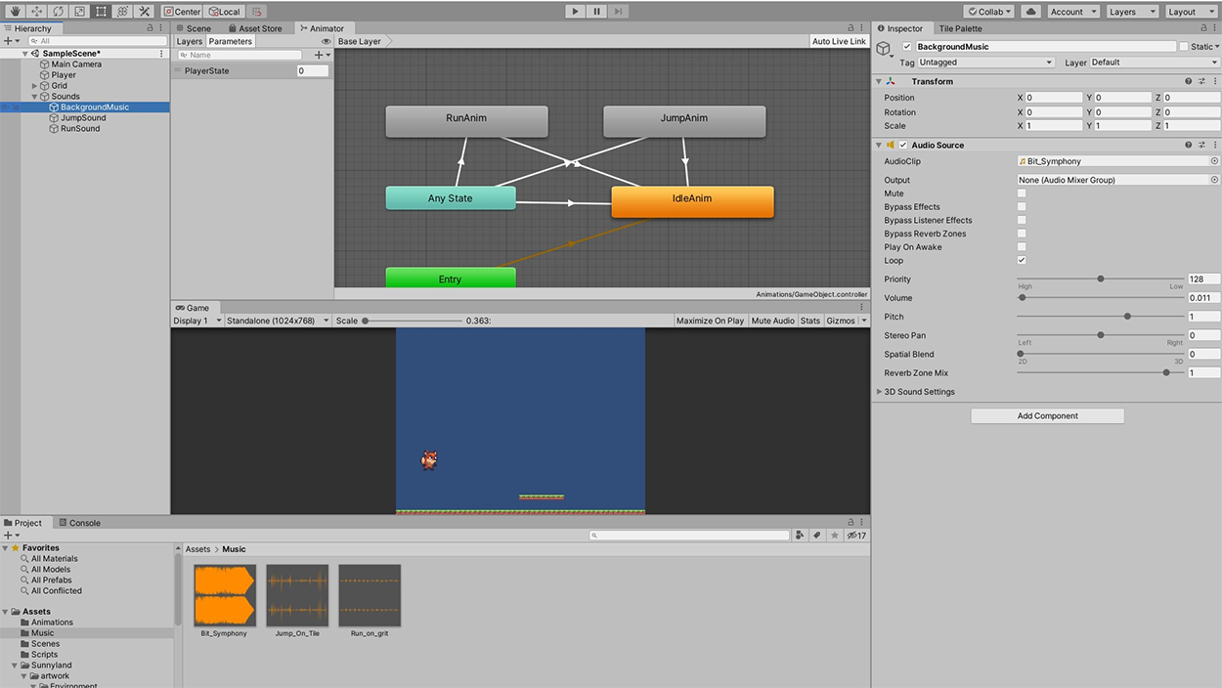The height and width of the screenshot is (688, 1222).
Task: Open the Bit_Symphony audio thumbnail
Action: click(x=225, y=595)
